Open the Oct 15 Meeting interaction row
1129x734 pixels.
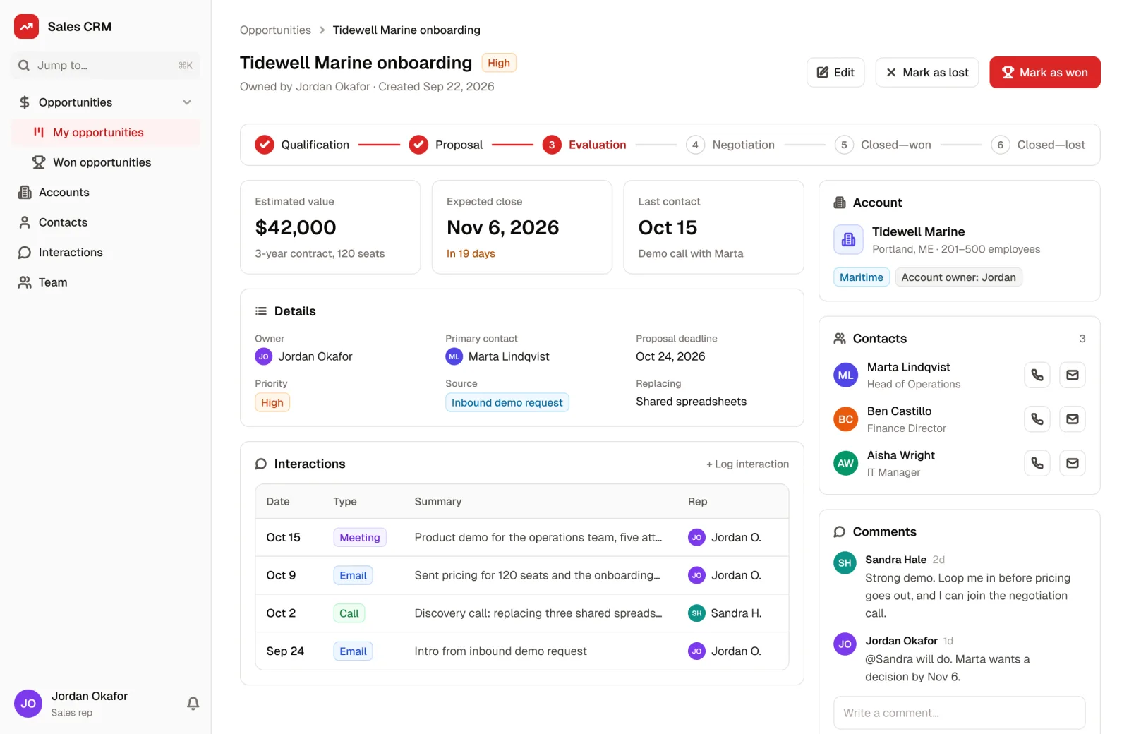522,538
